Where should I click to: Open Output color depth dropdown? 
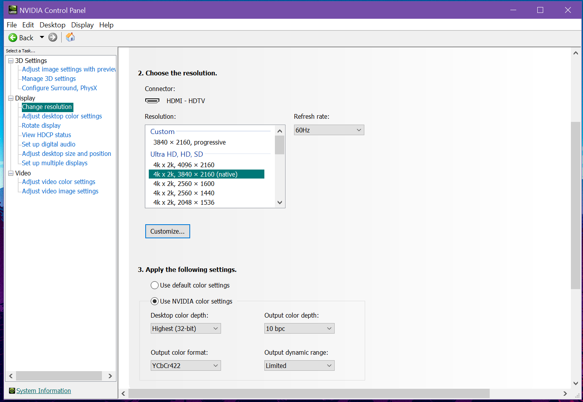(300, 329)
